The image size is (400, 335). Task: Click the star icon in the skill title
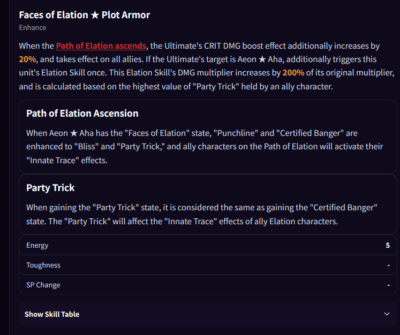click(95, 15)
